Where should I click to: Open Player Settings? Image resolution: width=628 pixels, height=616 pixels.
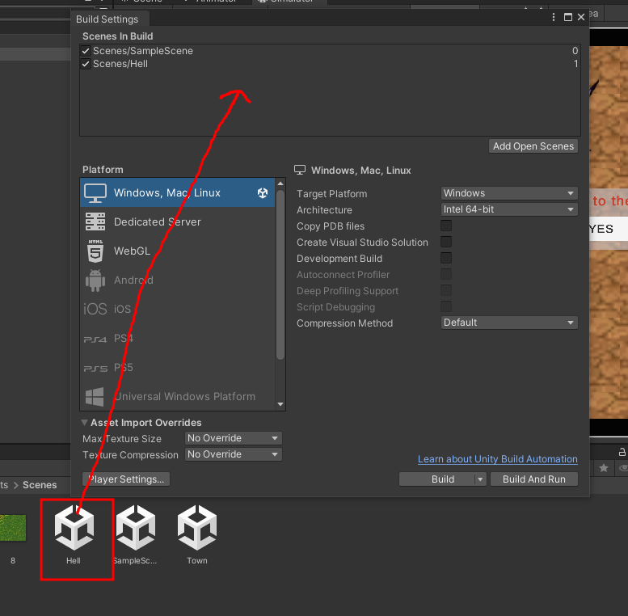(126, 479)
